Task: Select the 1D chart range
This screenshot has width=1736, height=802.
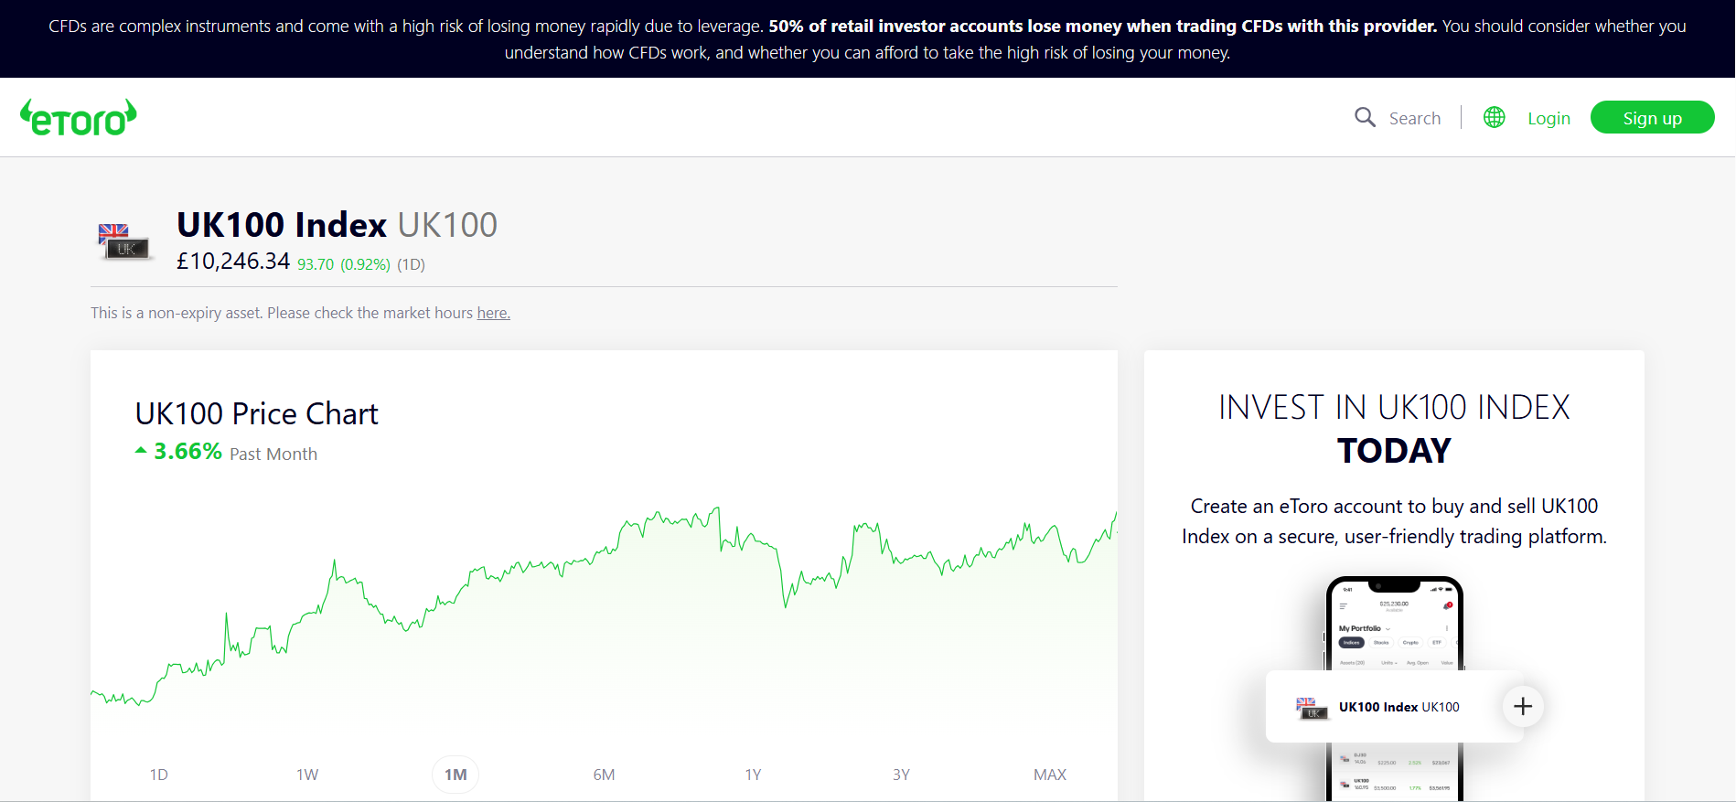Action: (x=158, y=775)
